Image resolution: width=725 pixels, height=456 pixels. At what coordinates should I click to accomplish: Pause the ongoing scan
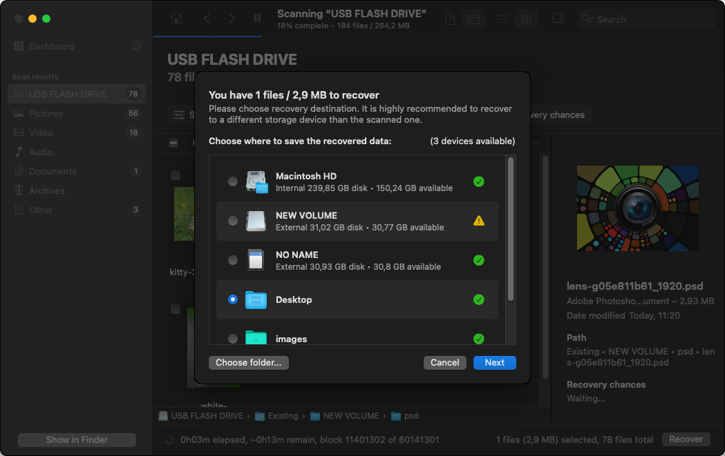(256, 19)
